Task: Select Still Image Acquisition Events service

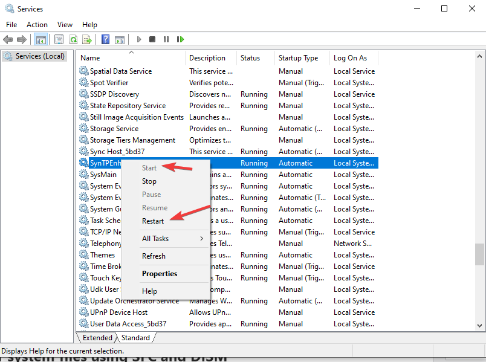Action: 228,117
